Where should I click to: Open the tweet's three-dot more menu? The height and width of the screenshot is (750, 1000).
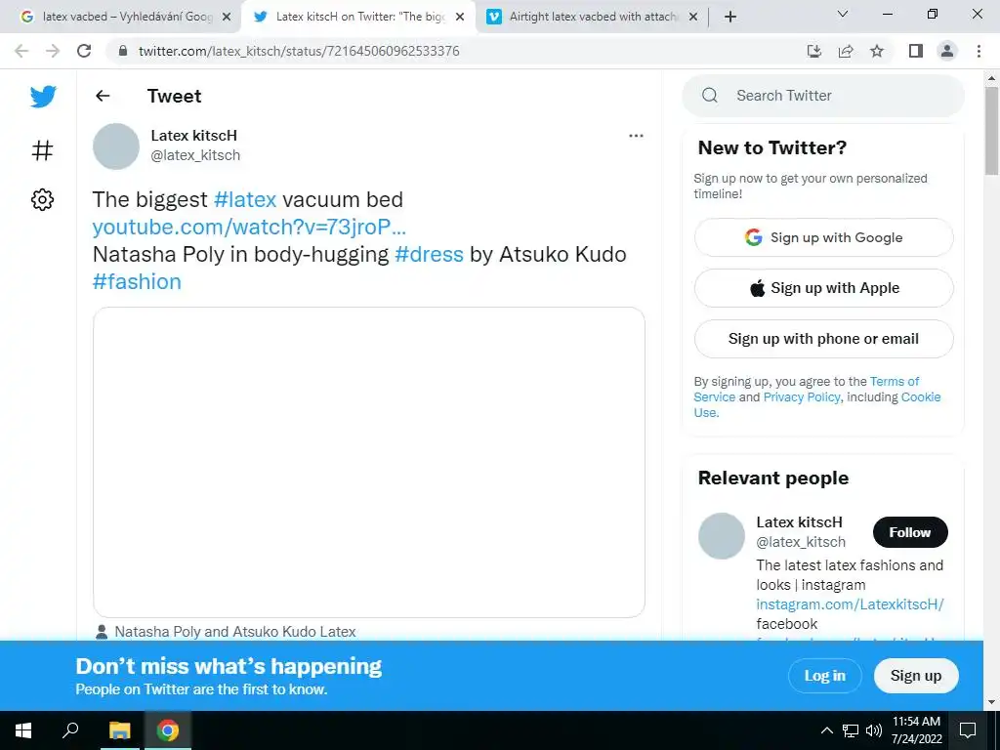coord(636,135)
